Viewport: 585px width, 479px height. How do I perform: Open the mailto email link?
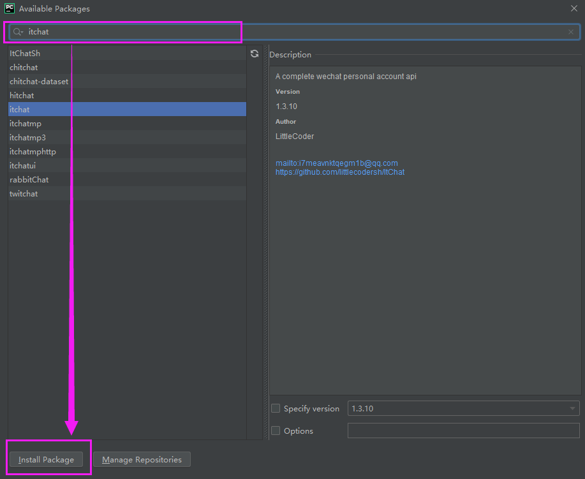click(x=337, y=163)
